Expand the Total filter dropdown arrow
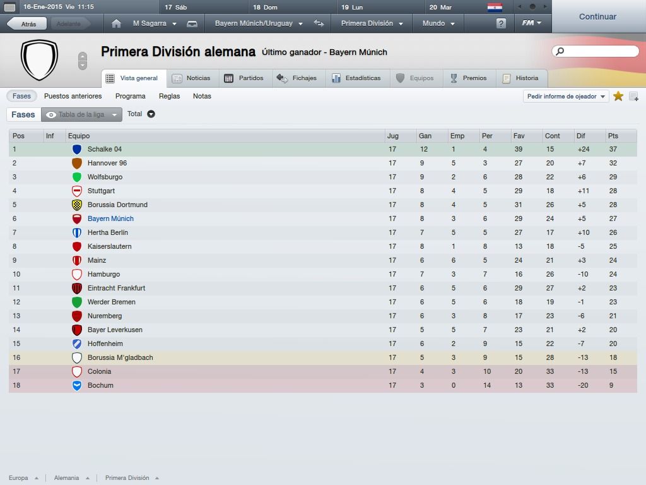 [151, 114]
